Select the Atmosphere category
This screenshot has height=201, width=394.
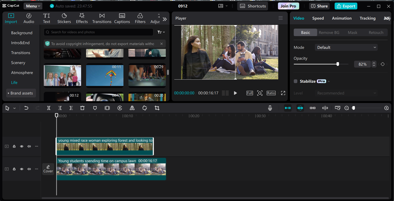coord(22,73)
